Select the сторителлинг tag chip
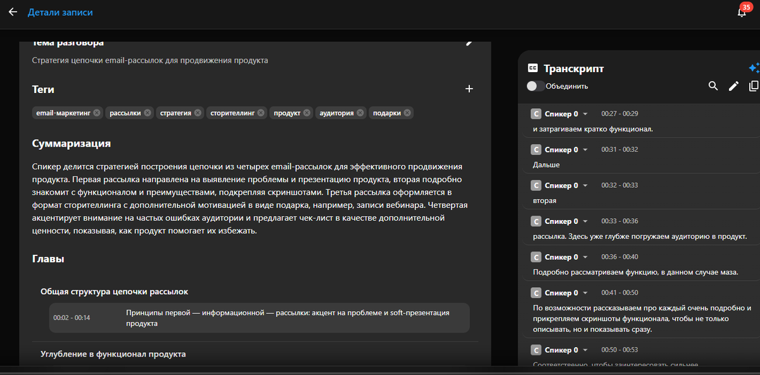This screenshot has width=760, height=375. point(237,113)
